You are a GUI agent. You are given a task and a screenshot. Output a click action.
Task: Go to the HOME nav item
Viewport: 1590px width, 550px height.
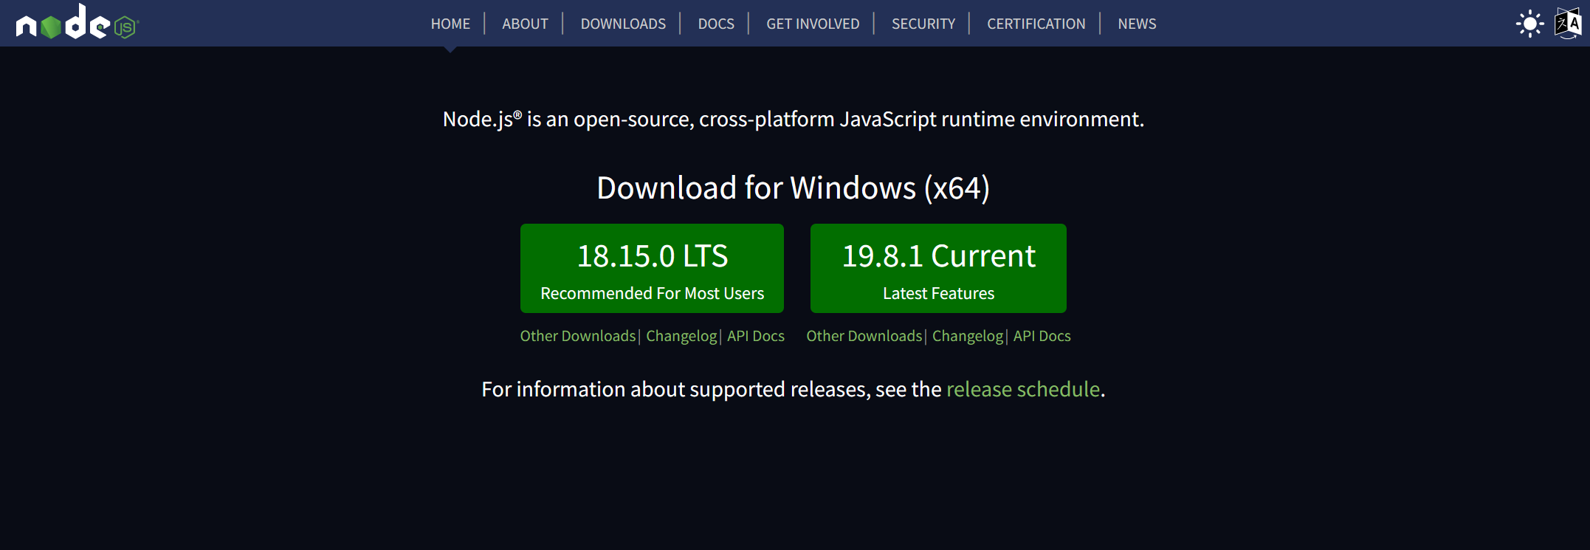tap(450, 24)
